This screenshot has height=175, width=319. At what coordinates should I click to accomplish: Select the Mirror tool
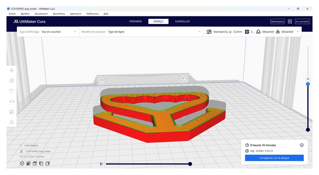point(12,101)
